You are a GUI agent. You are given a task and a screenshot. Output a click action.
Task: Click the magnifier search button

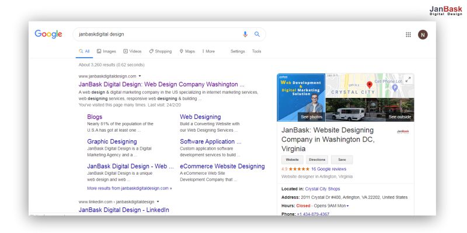[x=257, y=34]
